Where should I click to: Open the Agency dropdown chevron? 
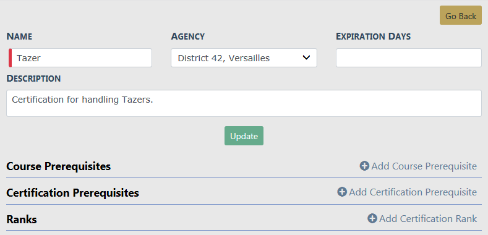click(x=307, y=58)
